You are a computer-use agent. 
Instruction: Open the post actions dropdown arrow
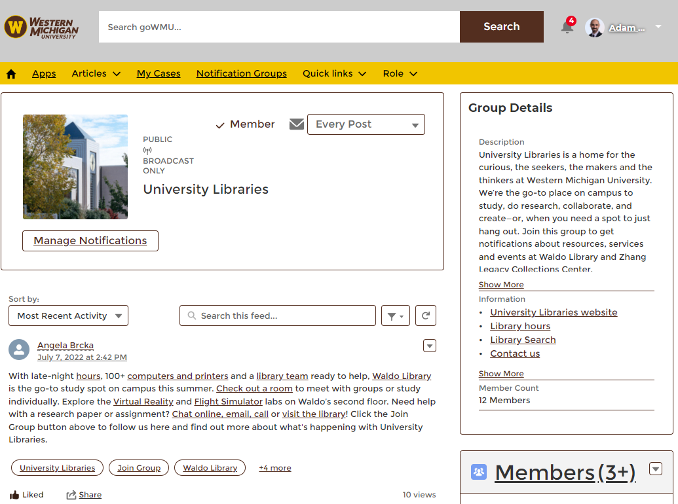pyautogui.click(x=430, y=346)
